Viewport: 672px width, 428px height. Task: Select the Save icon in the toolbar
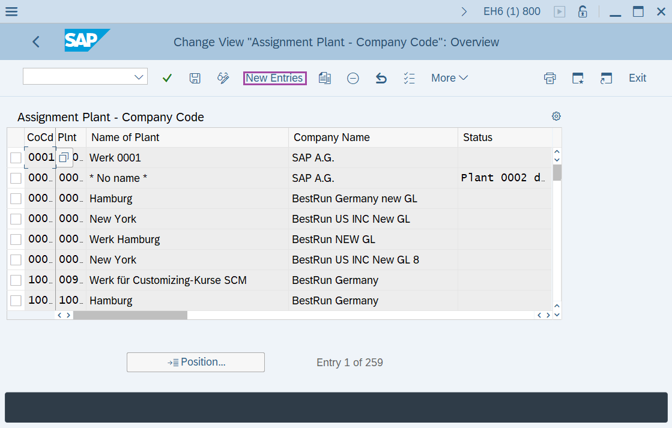[195, 78]
